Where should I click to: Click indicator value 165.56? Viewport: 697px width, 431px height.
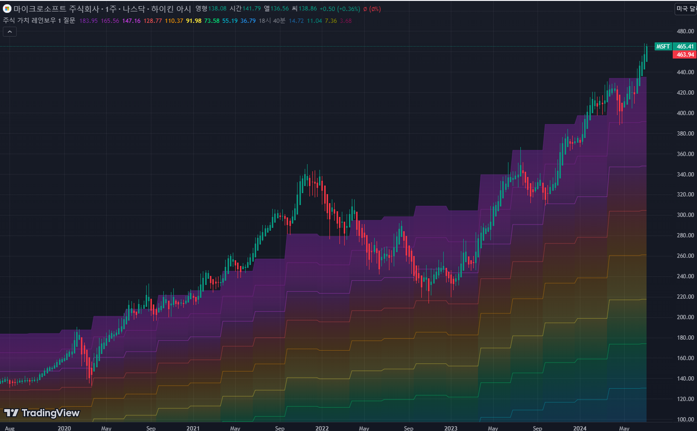(x=110, y=20)
